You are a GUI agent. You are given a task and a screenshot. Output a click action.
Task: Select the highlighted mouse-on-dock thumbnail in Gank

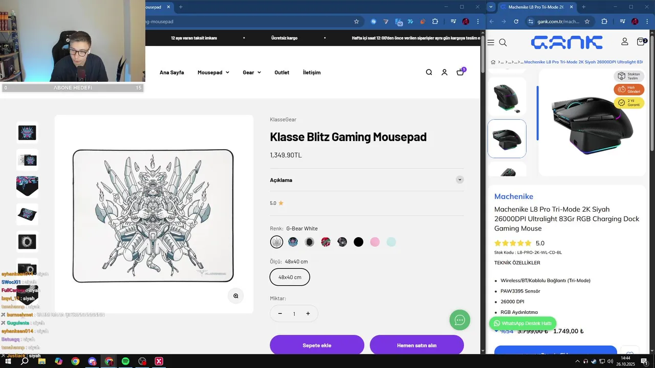pyautogui.click(x=507, y=139)
